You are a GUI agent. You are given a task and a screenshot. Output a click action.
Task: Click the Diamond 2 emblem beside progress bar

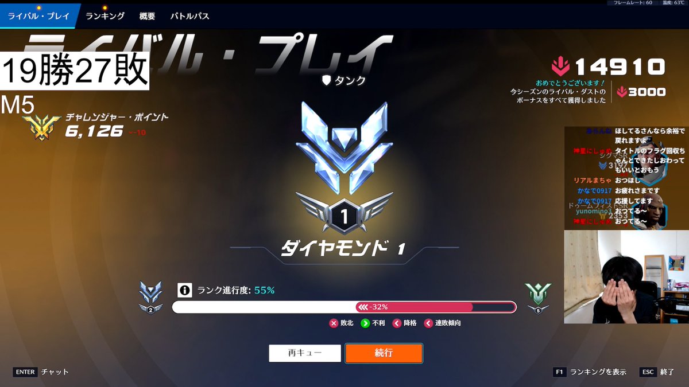150,297
